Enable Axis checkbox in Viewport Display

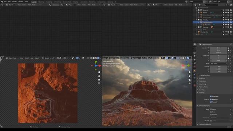point(211,112)
